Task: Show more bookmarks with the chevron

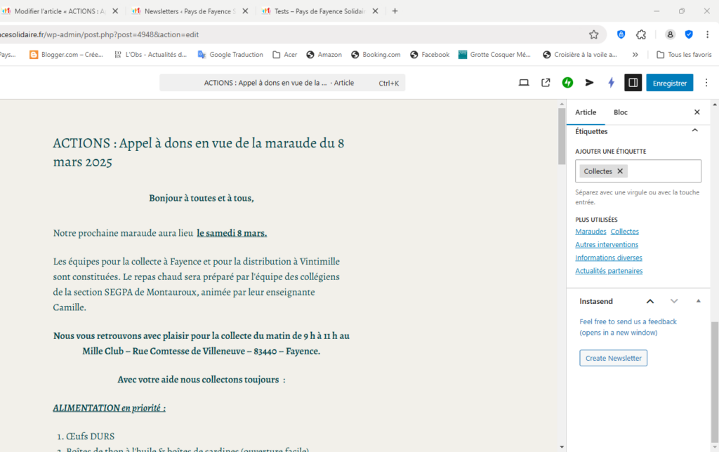Action: point(635,55)
